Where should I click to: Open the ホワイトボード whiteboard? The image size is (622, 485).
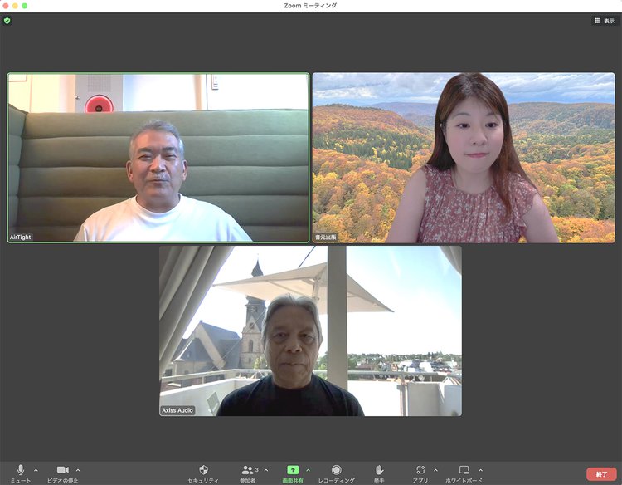(464, 473)
